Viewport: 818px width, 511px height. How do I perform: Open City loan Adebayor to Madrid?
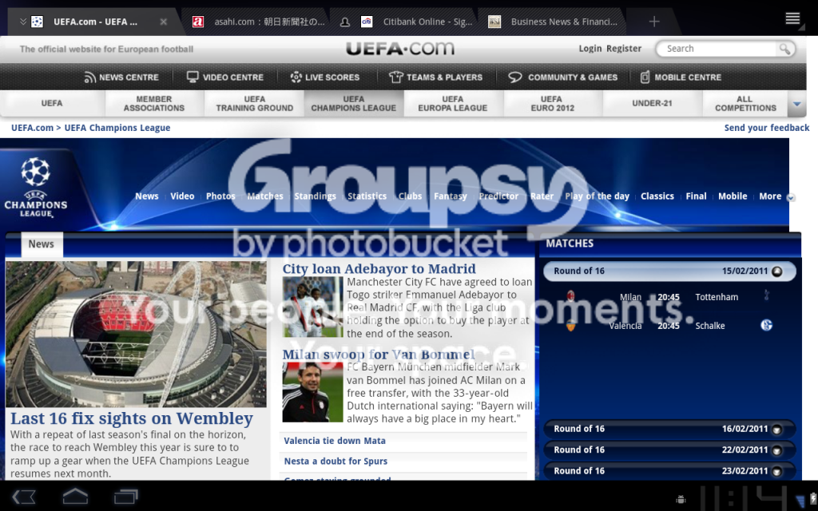379,268
